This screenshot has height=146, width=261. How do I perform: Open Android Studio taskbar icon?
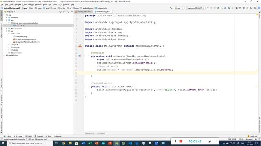(x=117, y=143)
